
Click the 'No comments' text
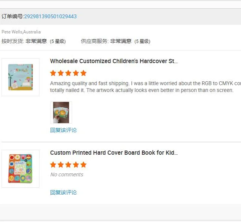tap(67, 175)
